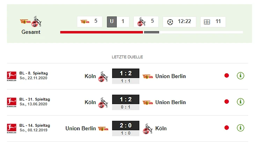The image size is (255, 146).
Task: Click the grey U draws box
Action: 111,22
